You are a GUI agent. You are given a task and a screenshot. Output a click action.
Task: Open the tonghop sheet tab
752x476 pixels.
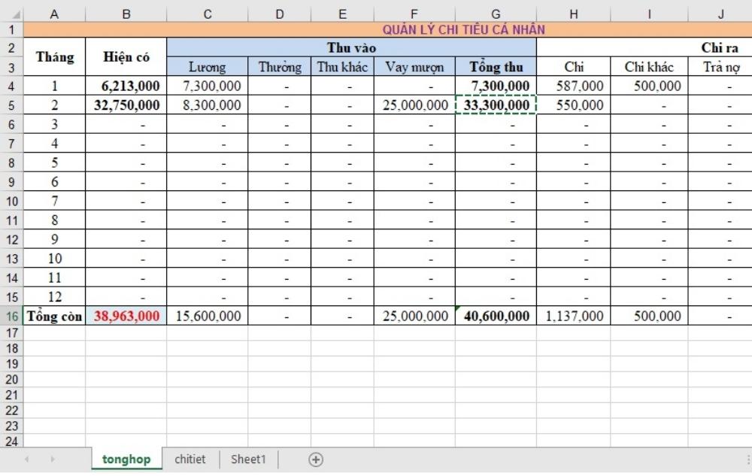tap(126, 459)
